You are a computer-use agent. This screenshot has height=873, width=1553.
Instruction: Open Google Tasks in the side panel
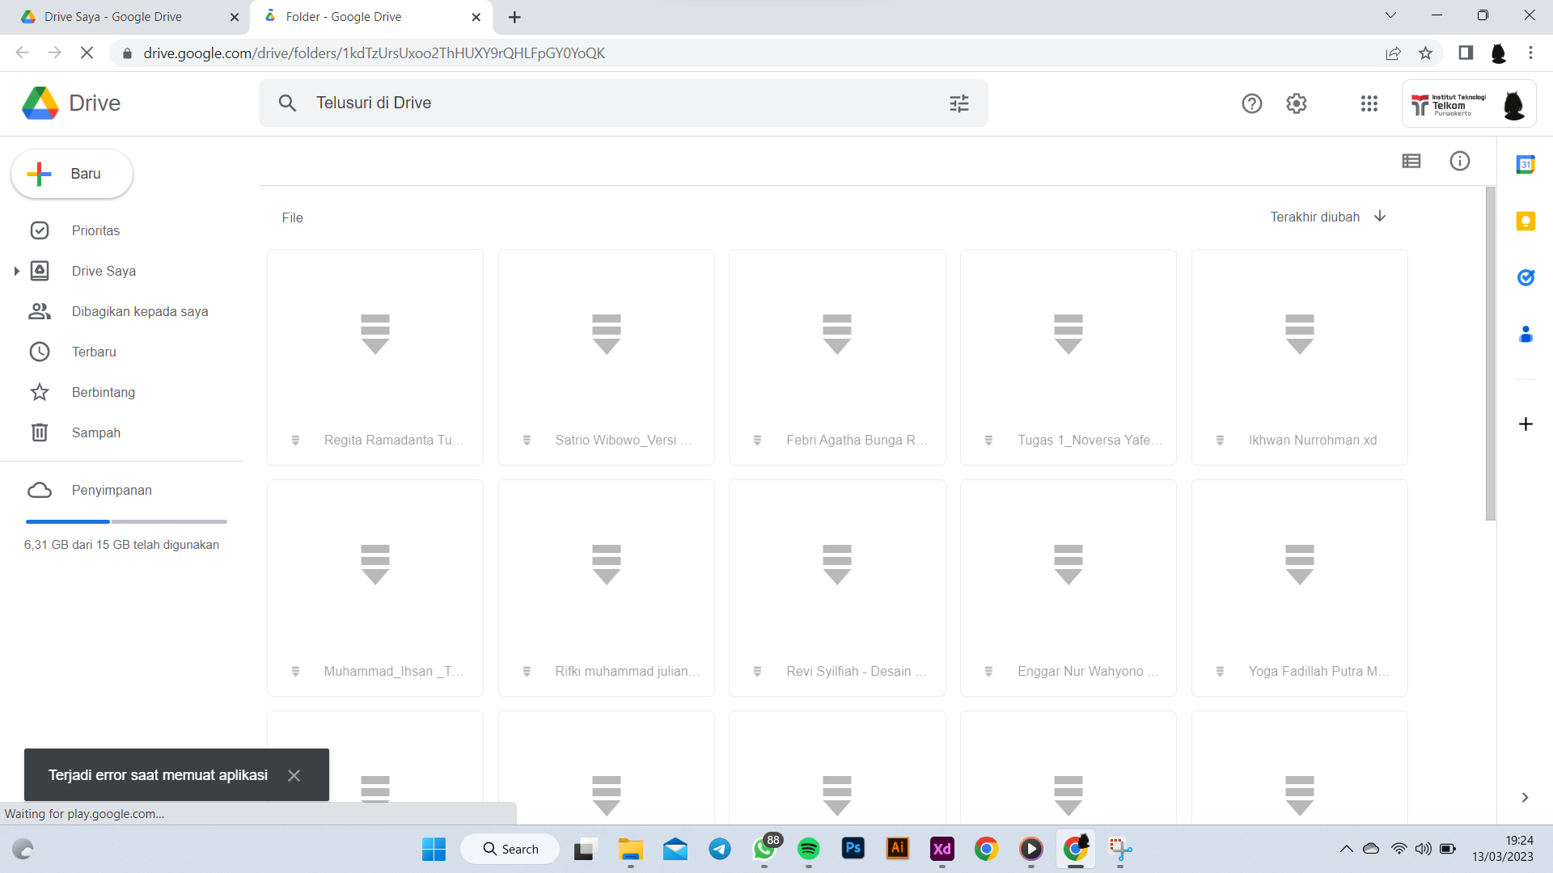1525,277
